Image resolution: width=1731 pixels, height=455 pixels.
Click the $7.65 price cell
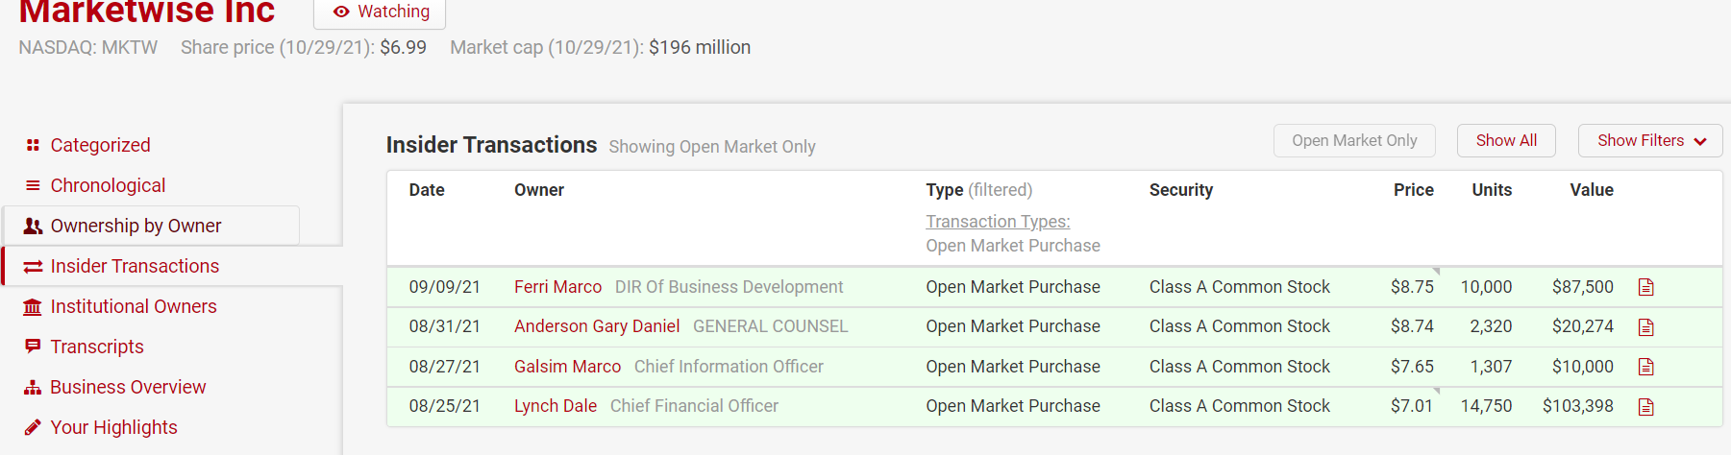coord(1412,367)
